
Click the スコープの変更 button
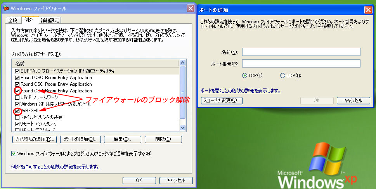click(x=222, y=101)
